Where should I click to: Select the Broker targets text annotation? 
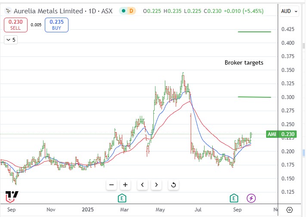(244, 63)
